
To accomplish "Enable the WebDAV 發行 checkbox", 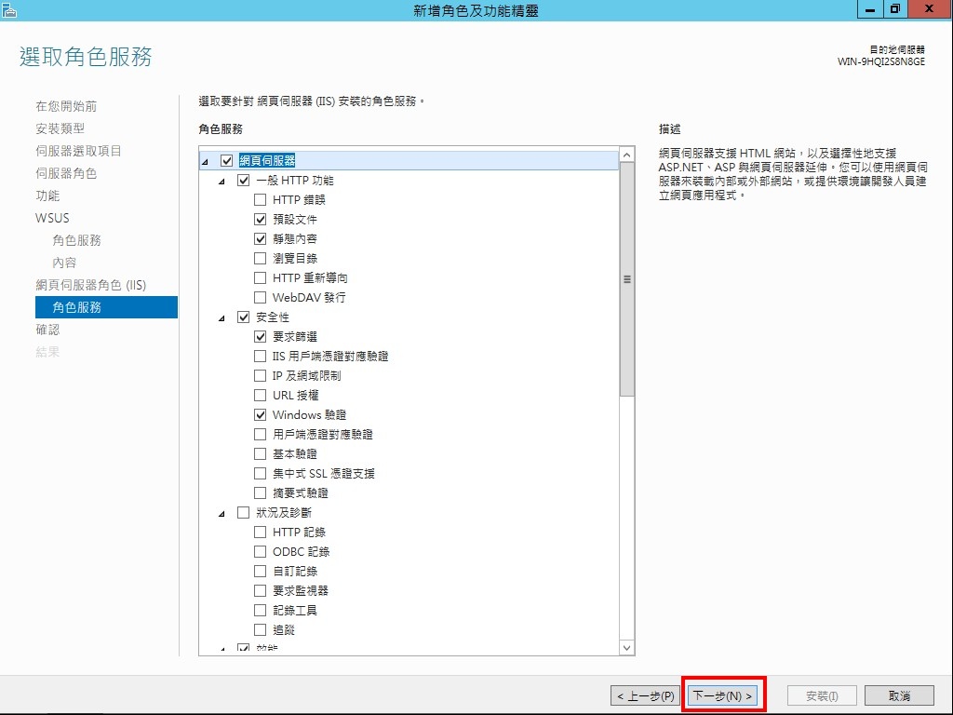I will pos(260,297).
